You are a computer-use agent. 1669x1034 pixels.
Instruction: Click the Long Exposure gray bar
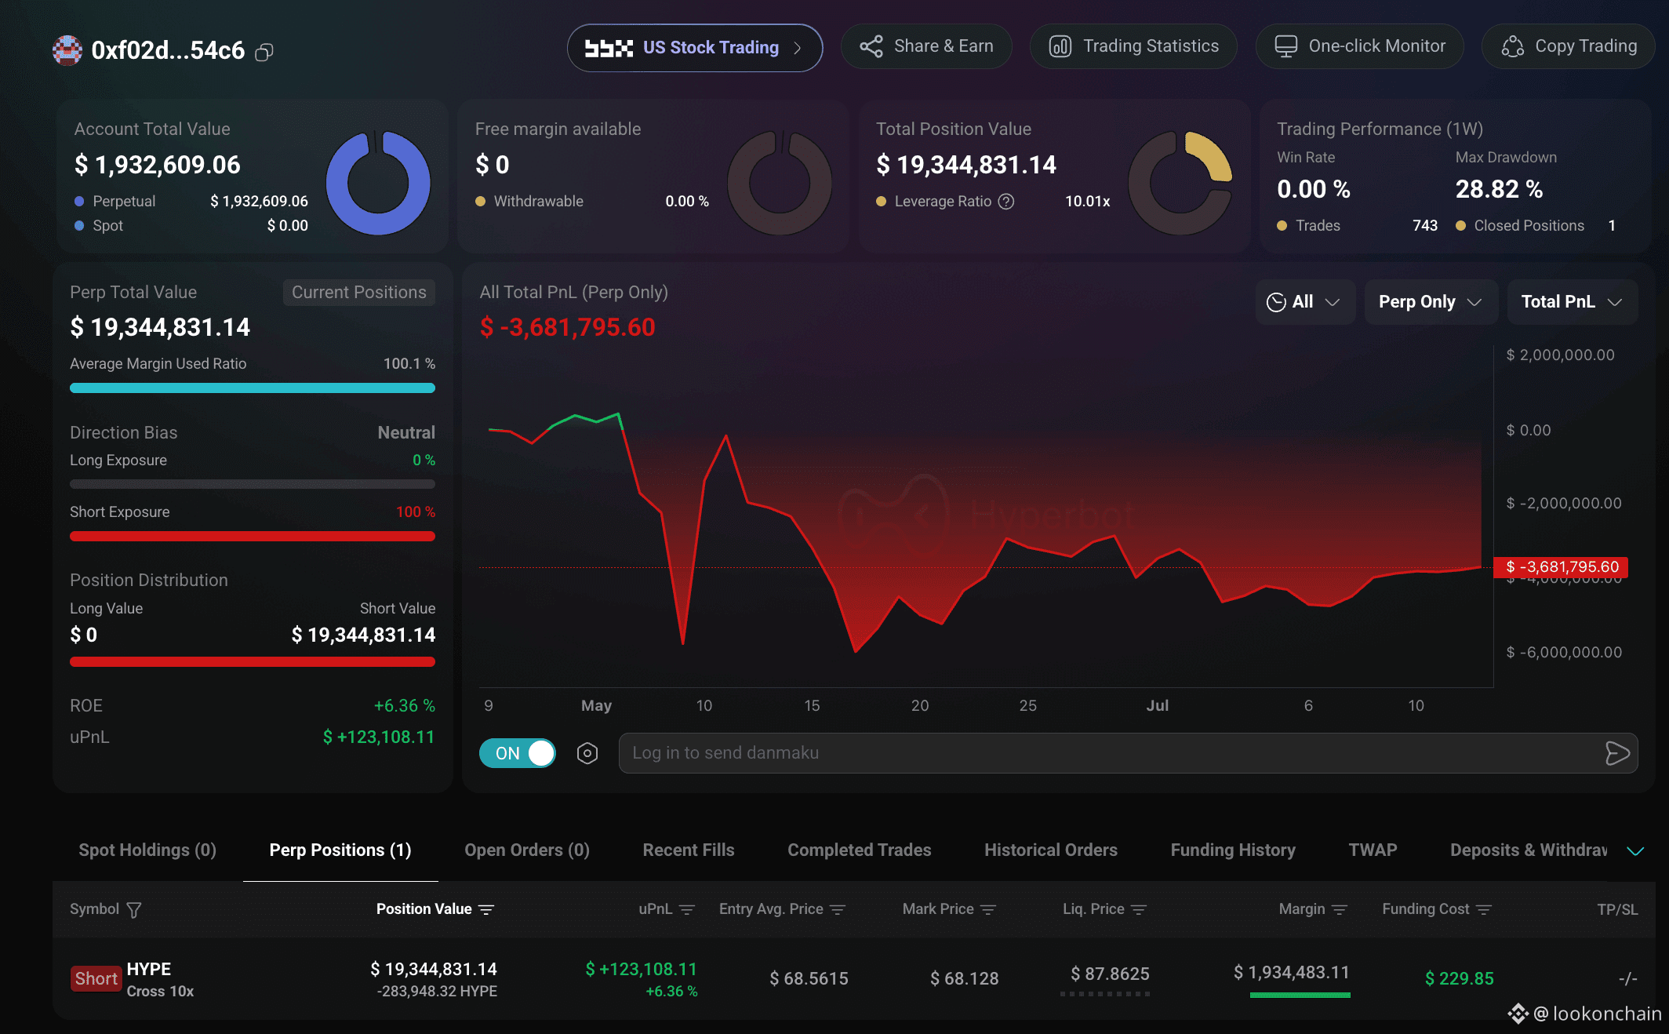(253, 485)
